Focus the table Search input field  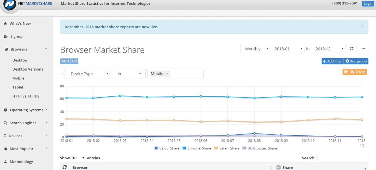point(343,158)
